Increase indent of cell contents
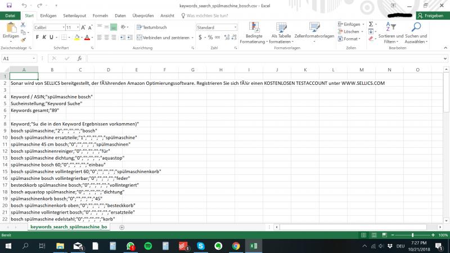 130,38
